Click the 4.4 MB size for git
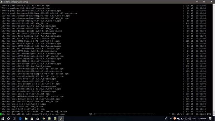The width and height of the screenshot is (215, 121). tap(189, 23)
